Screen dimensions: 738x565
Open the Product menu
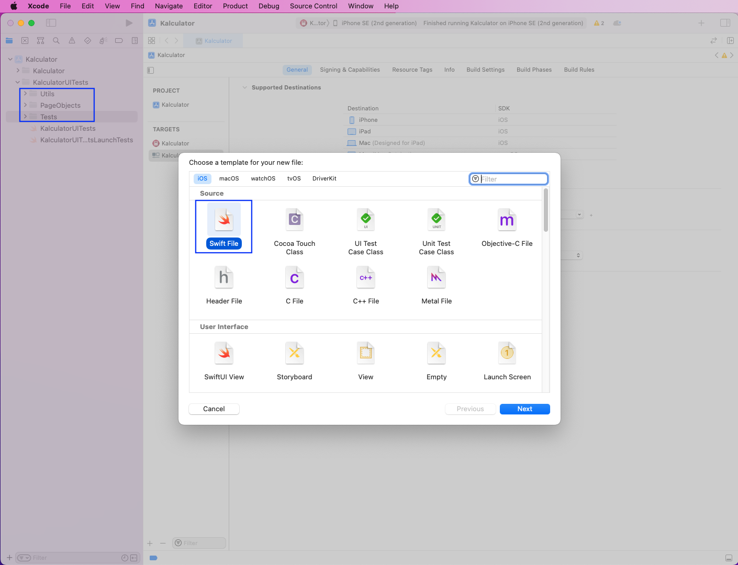(236, 6)
